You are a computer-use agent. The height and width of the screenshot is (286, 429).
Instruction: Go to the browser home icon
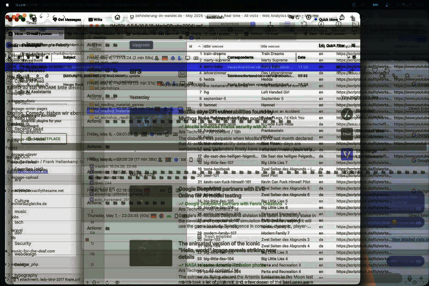(117, 17)
